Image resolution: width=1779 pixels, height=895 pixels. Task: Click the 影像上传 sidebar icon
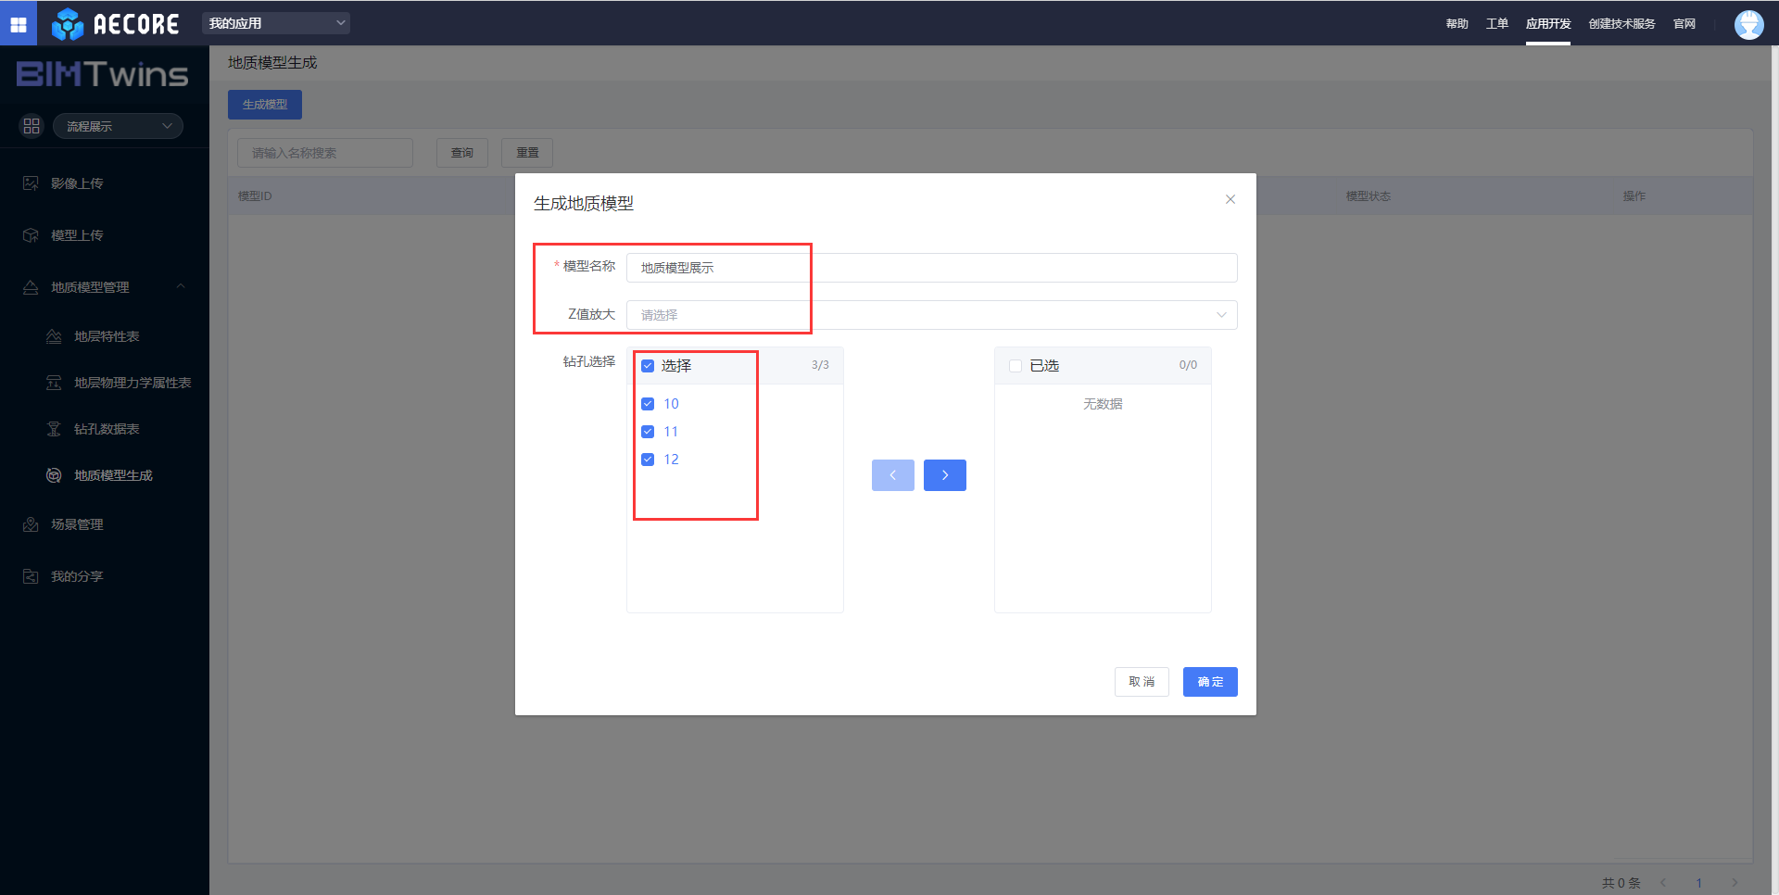(x=31, y=183)
